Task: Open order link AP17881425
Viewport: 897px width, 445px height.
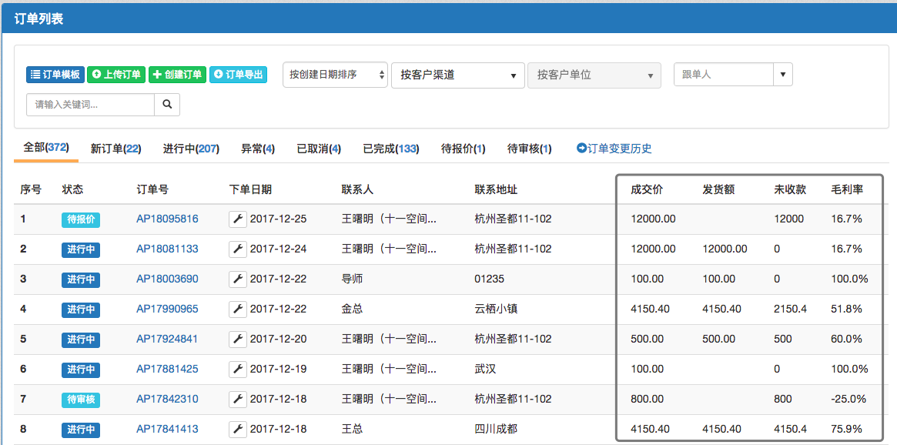Action: 167,369
